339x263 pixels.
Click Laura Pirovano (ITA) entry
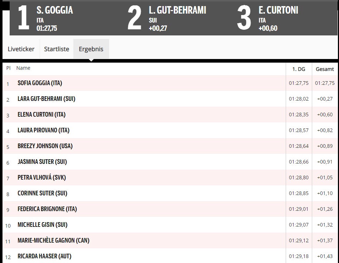43,130
